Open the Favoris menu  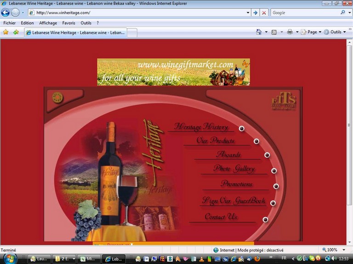point(68,23)
